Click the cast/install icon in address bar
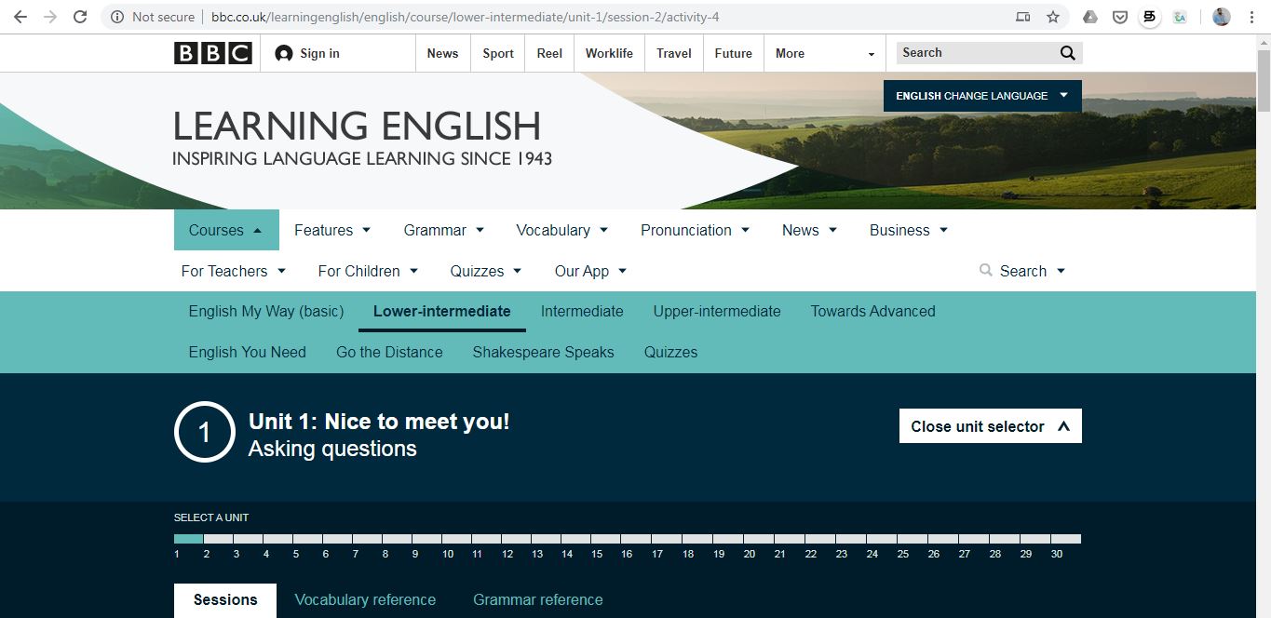This screenshot has width=1271, height=618. (x=1023, y=17)
